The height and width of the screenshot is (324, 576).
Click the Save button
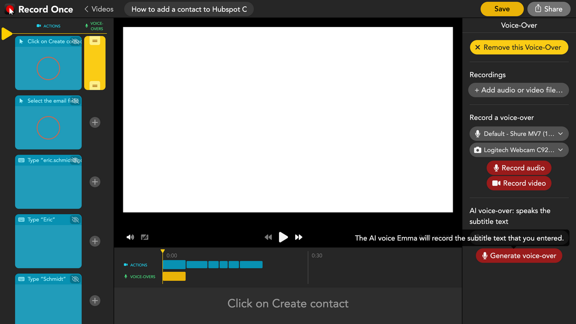(x=502, y=9)
